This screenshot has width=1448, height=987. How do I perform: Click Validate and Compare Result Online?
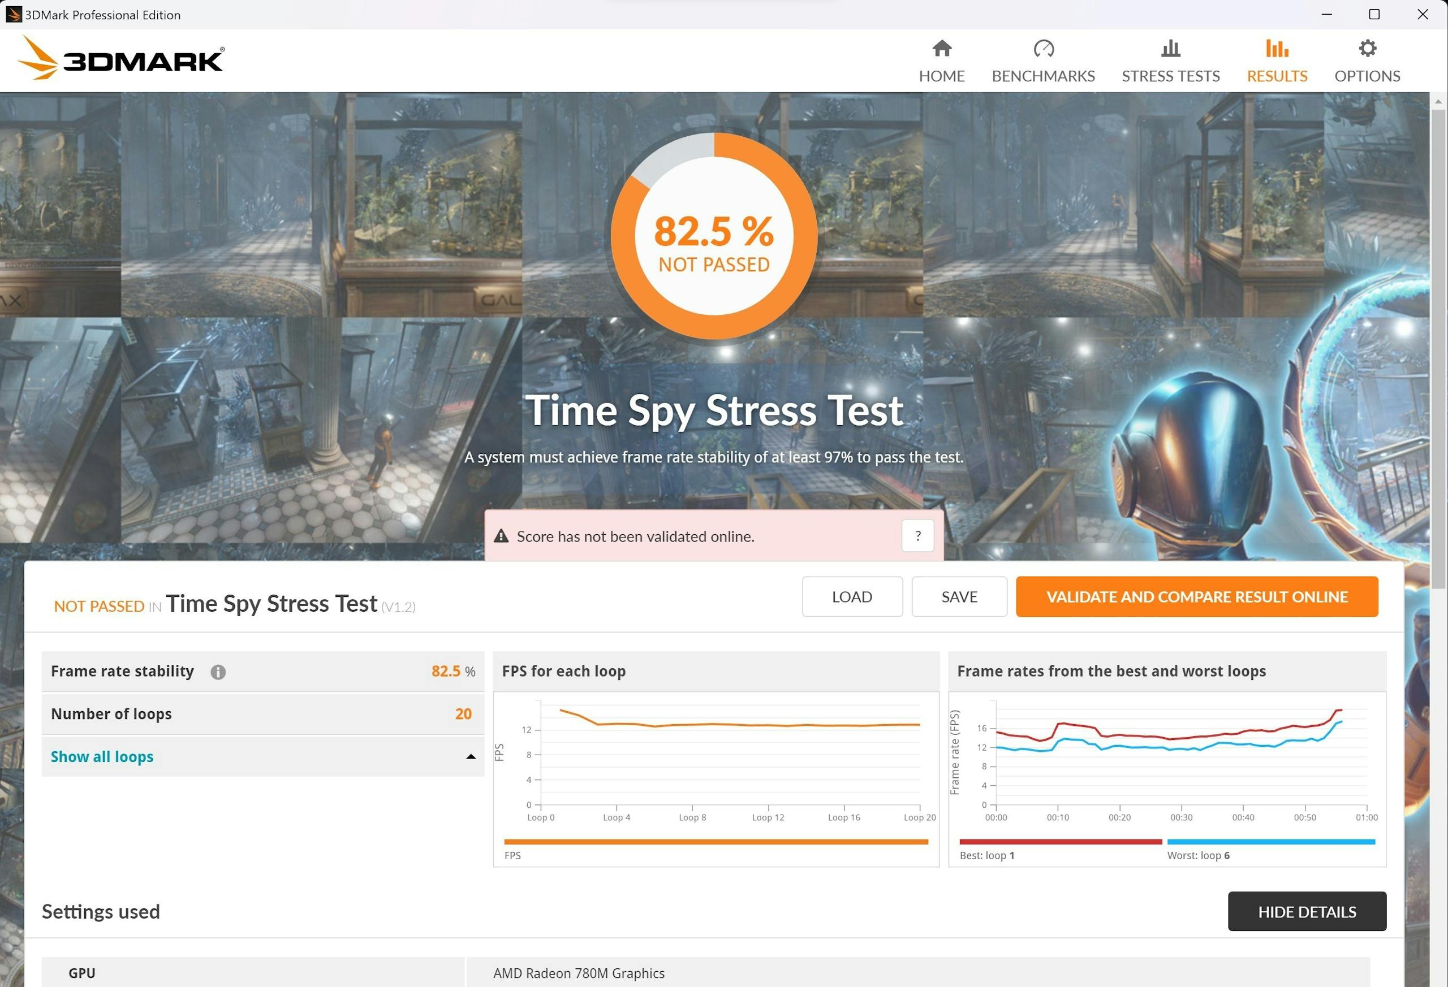point(1196,596)
